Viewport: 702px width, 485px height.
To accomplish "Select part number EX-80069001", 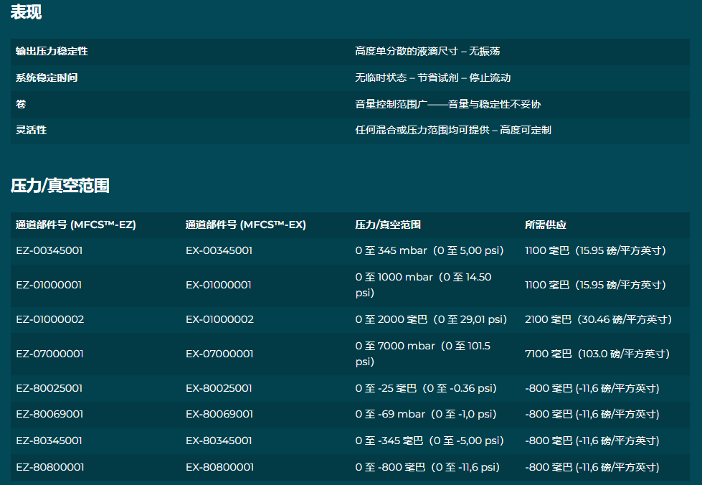I will (219, 414).
